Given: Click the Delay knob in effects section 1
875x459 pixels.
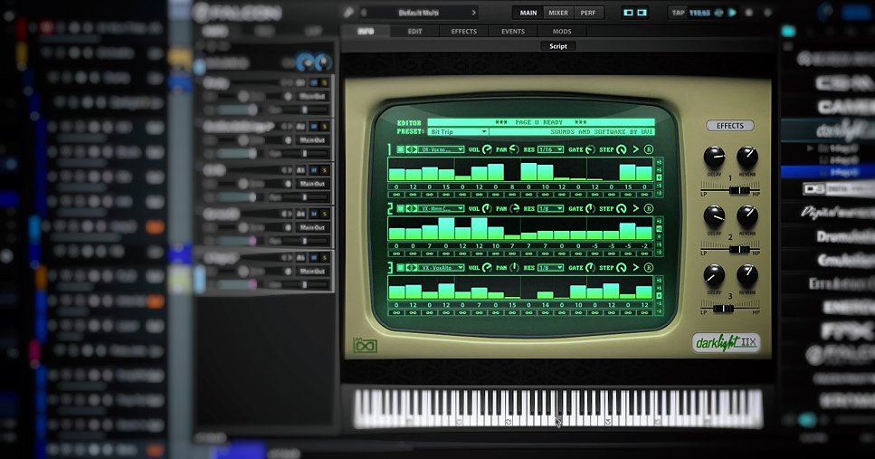Looking at the screenshot, I should [x=714, y=157].
